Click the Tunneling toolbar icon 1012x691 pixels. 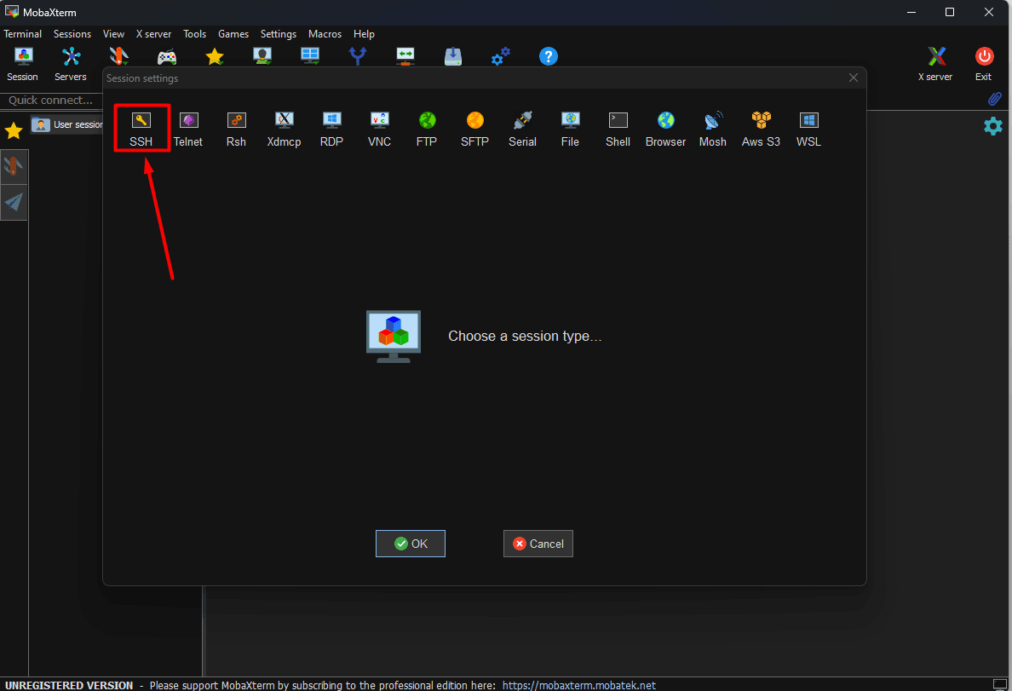coord(405,56)
